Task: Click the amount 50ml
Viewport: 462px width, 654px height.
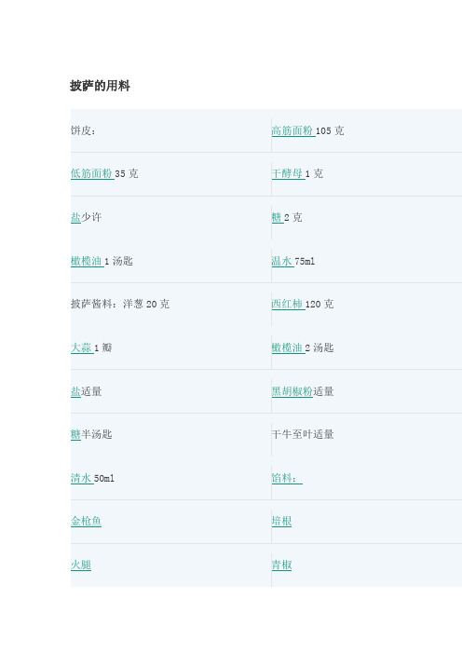Action: coord(104,479)
